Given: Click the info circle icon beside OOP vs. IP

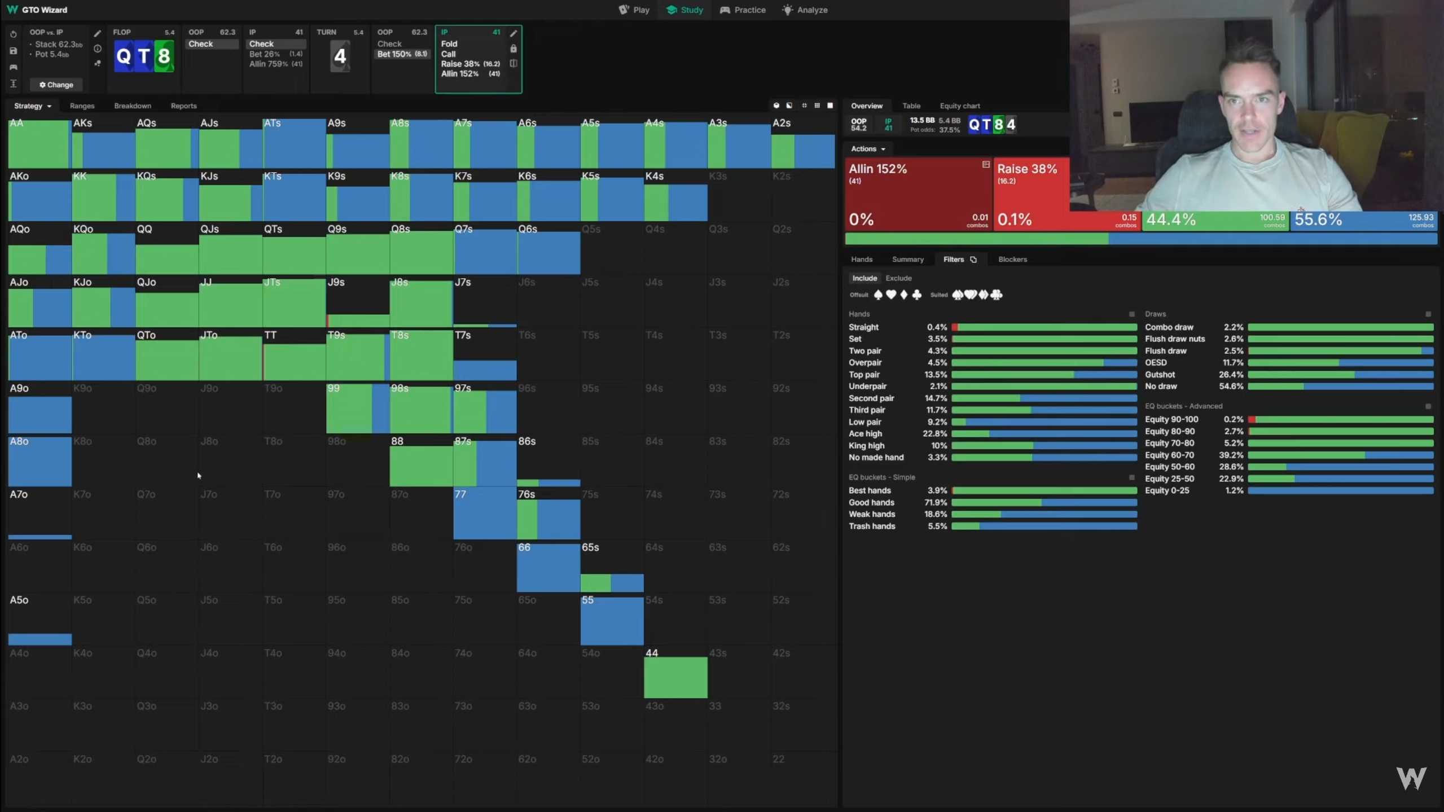Looking at the screenshot, I should tap(98, 49).
